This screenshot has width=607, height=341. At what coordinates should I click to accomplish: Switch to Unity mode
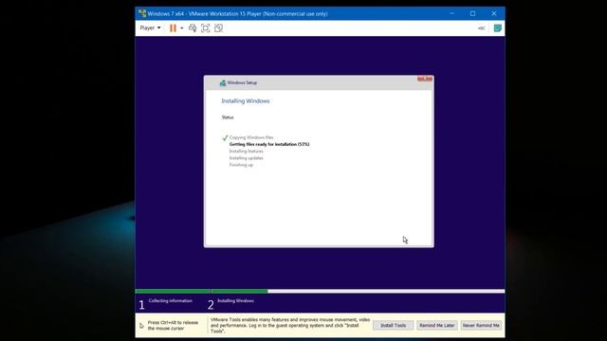pyautogui.click(x=219, y=27)
